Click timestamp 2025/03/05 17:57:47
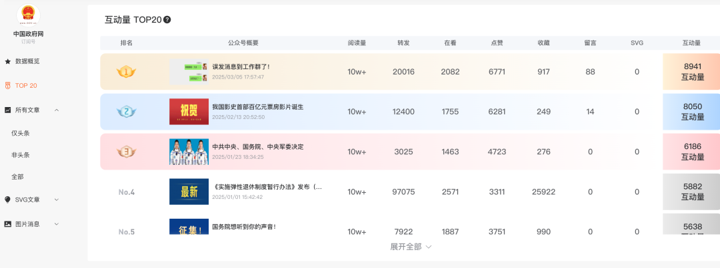 click(x=238, y=77)
